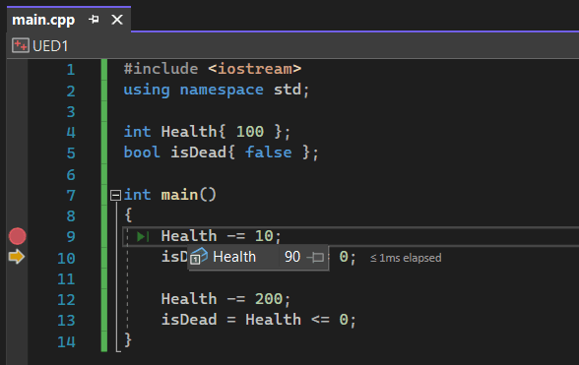
Task: Click the green Run to Click glyph on line 9
Action: coord(143,236)
